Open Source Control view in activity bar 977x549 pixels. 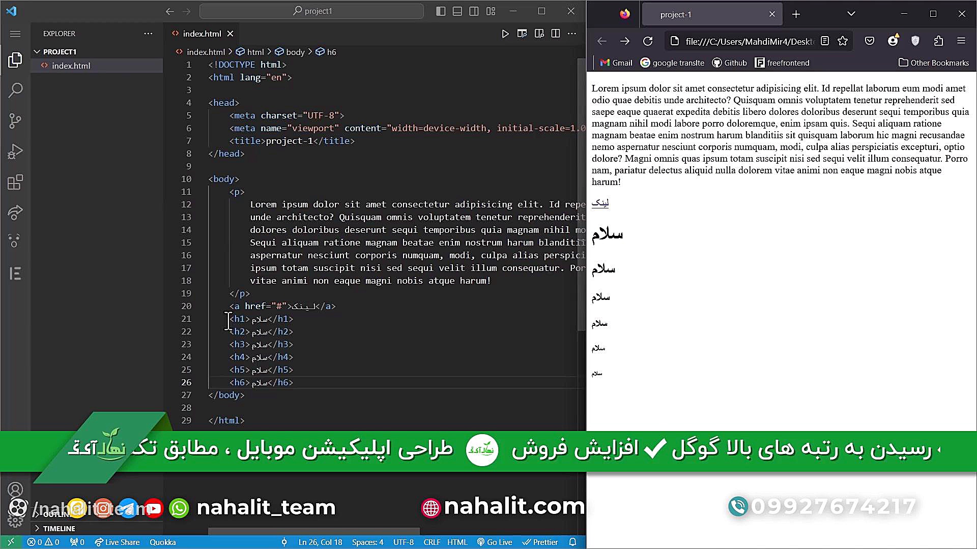(x=15, y=121)
